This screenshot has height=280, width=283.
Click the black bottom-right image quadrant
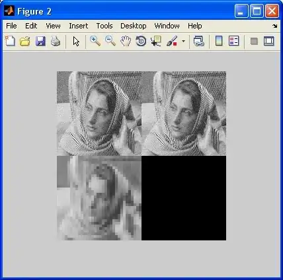[x=184, y=198]
